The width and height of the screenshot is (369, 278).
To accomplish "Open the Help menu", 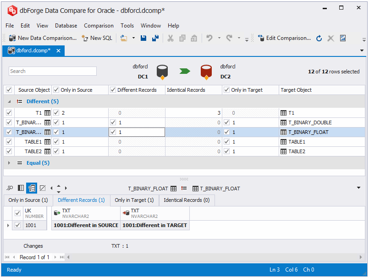I will 173,25.
